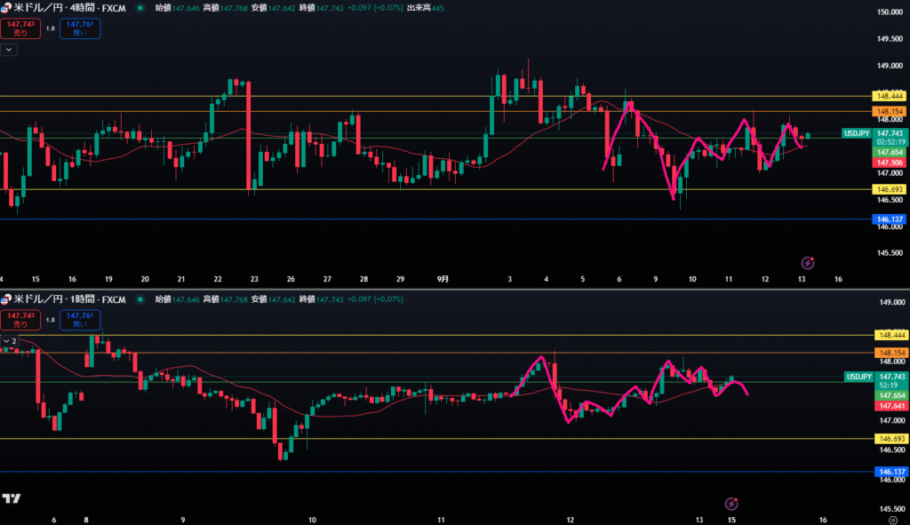Select the orange 148.154 price label on 4時間 chart
Image resolution: width=910 pixels, height=525 pixels.
889,111
